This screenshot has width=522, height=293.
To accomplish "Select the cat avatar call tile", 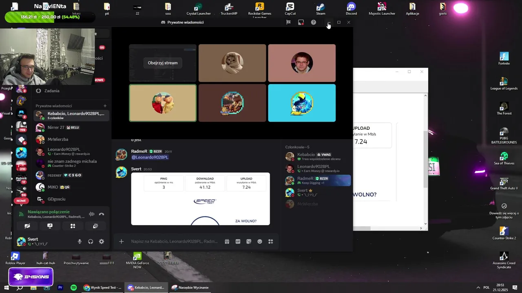I will [x=232, y=63].
